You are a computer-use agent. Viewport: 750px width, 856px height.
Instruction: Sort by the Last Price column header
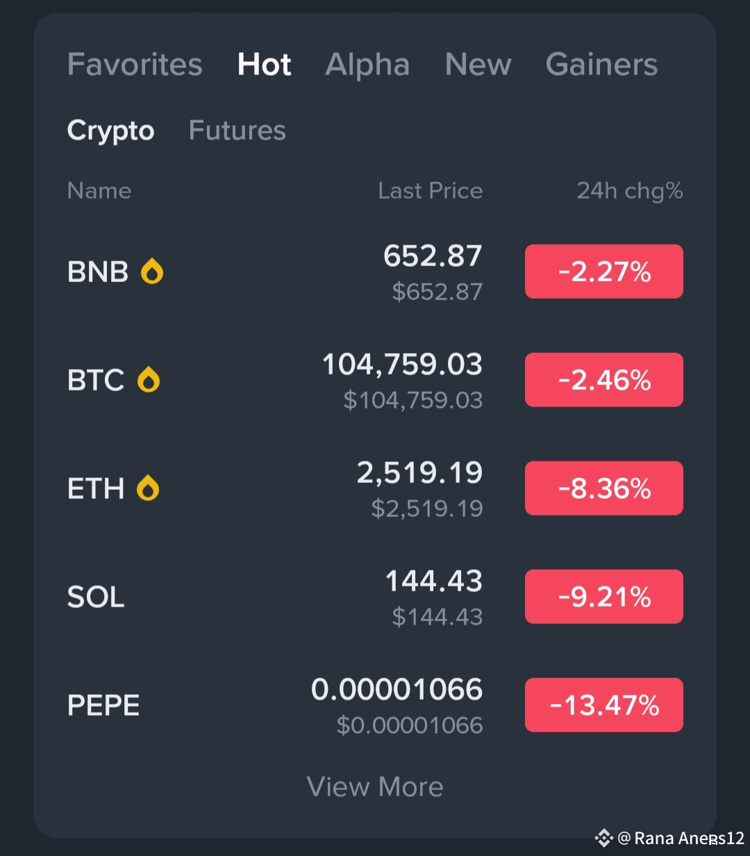430,191
